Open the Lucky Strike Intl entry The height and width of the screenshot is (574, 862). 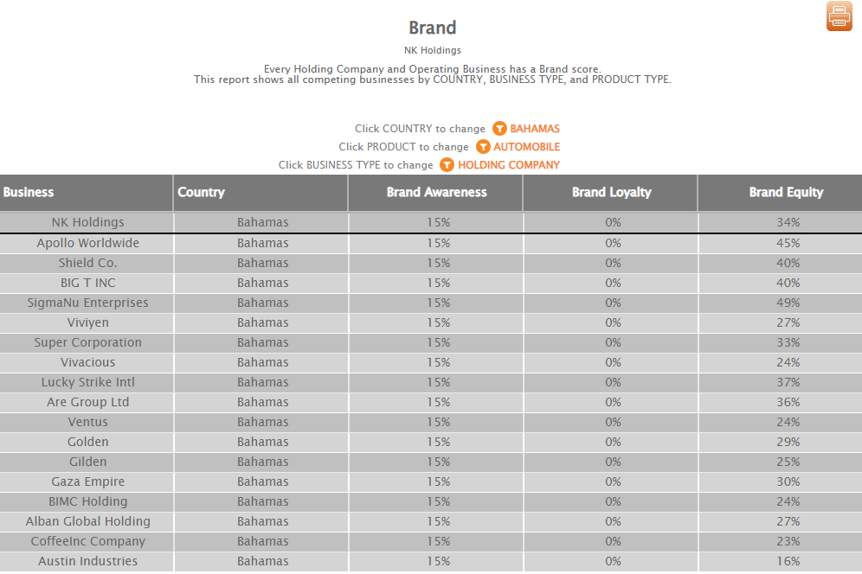coord(87,382)
